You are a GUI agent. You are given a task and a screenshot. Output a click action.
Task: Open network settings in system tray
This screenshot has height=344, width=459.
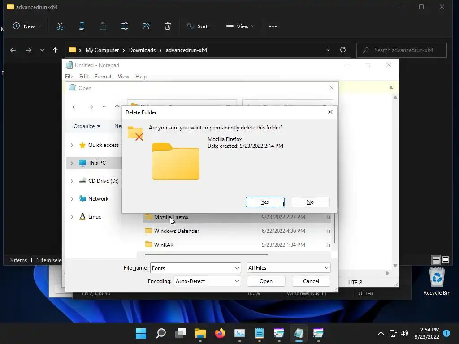pyautogui.click(x=393, y=333)
